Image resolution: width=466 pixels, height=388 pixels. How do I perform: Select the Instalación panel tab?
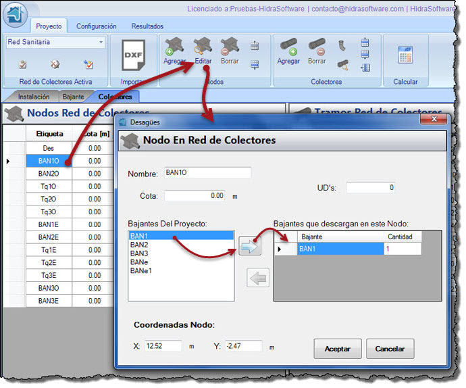pos(33,97)
